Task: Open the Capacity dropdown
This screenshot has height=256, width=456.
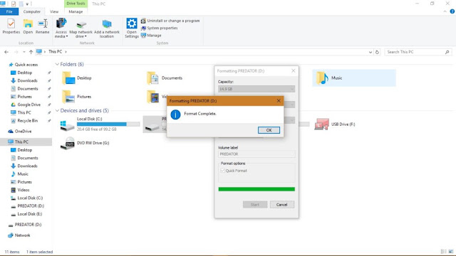Action: [x=256, y=89]
